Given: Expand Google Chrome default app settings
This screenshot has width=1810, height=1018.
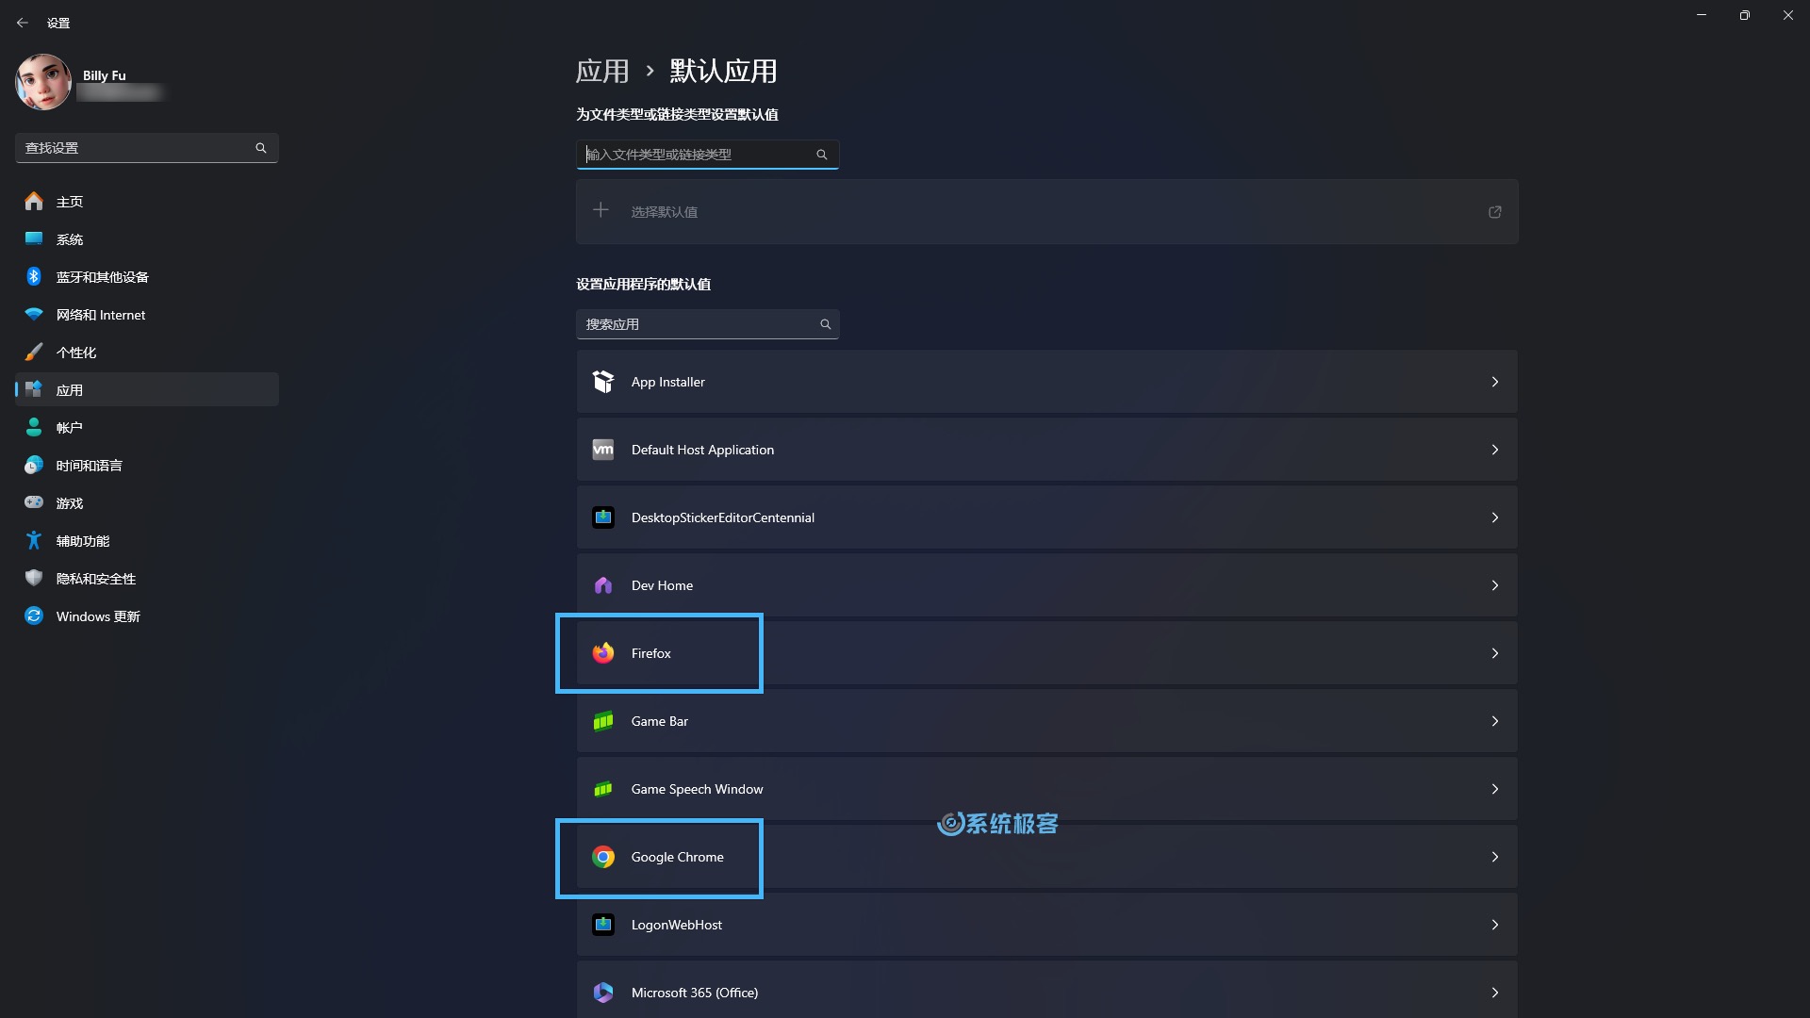Looking at the screenshot, I should (x=1494, y=857).
